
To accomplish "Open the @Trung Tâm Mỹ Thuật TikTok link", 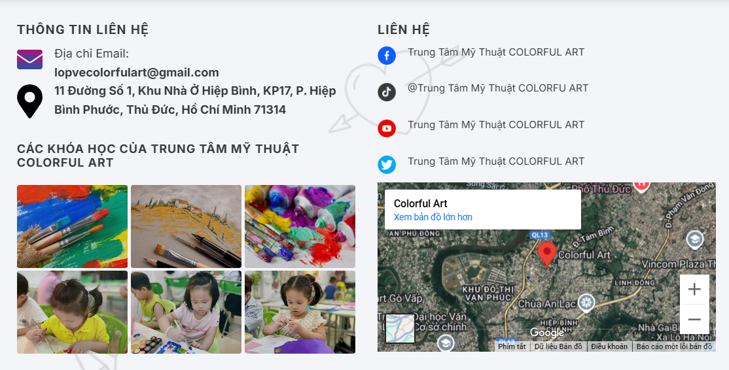I will click(x=498, y=88).
